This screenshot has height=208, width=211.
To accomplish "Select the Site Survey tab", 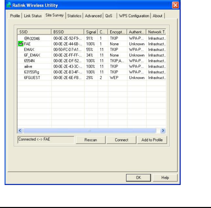I will tap(55, 15).
